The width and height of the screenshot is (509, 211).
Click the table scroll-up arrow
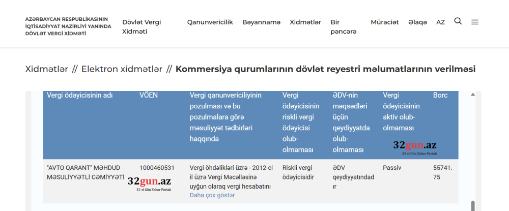473,95
